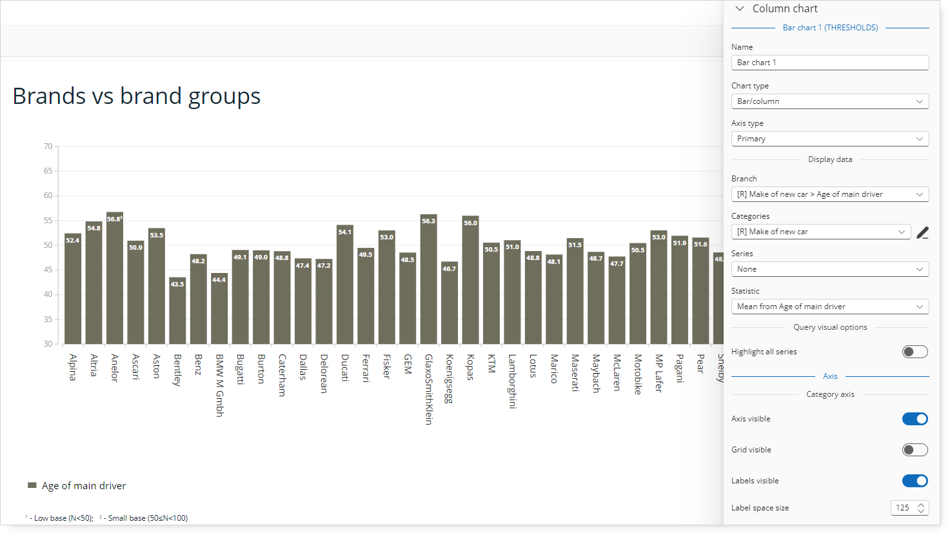Open the Axis type Primary dropdown
This screenshot has height=535, width=950.
(x=830, y=139)
